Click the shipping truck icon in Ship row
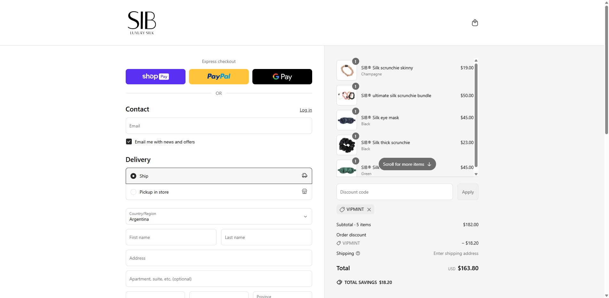 click(x=304, y=176)
